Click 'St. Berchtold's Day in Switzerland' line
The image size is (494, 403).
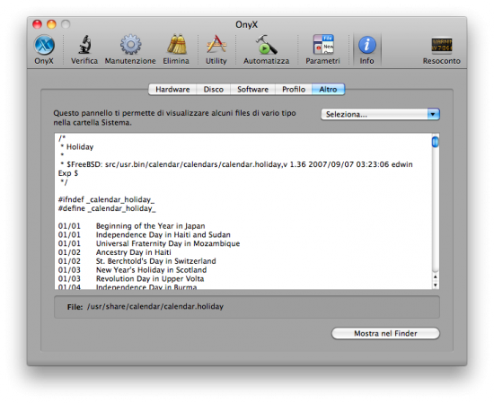pos(156,261)
